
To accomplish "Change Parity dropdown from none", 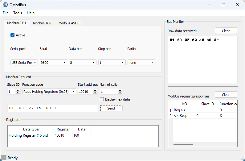I will 141,62.
